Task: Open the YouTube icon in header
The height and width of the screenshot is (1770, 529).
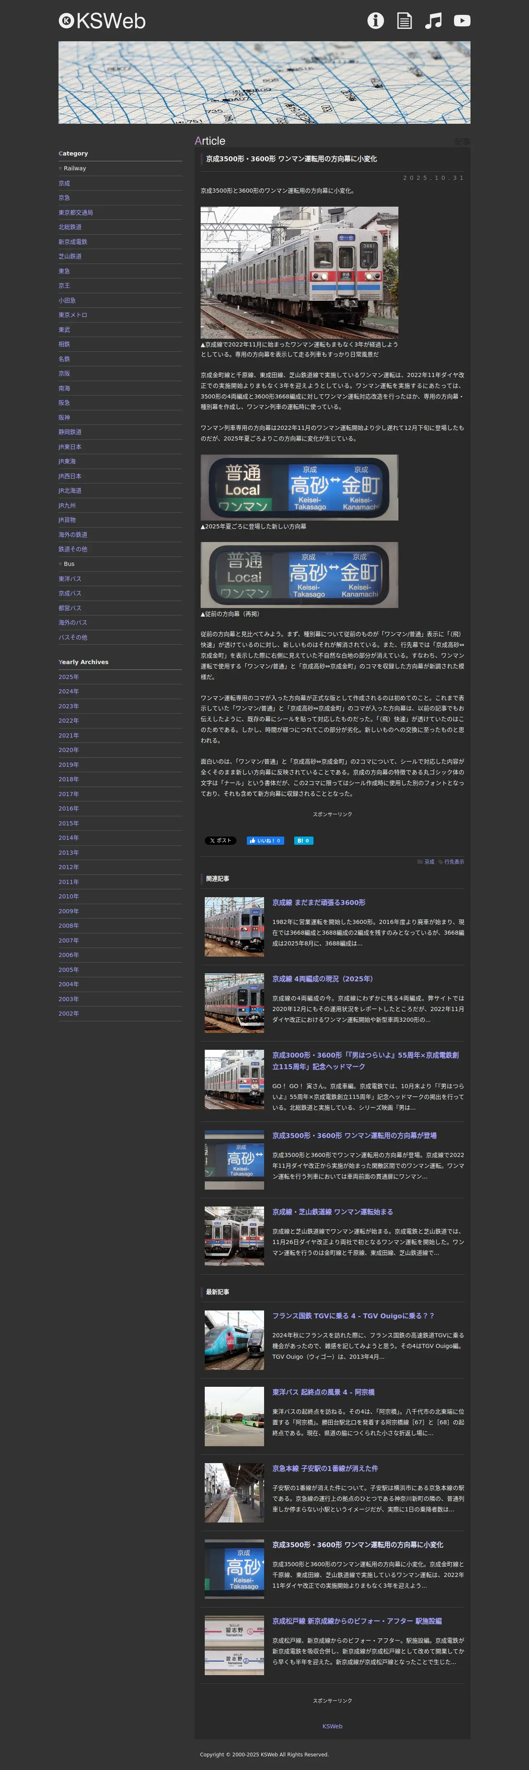Action: click(462, 21)
